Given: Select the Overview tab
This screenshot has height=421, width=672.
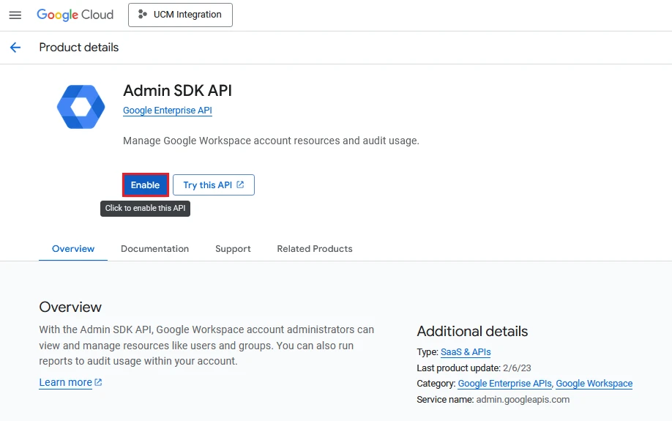Looking at the screenshot, I should pyautogui.click(x=73, y=249).
